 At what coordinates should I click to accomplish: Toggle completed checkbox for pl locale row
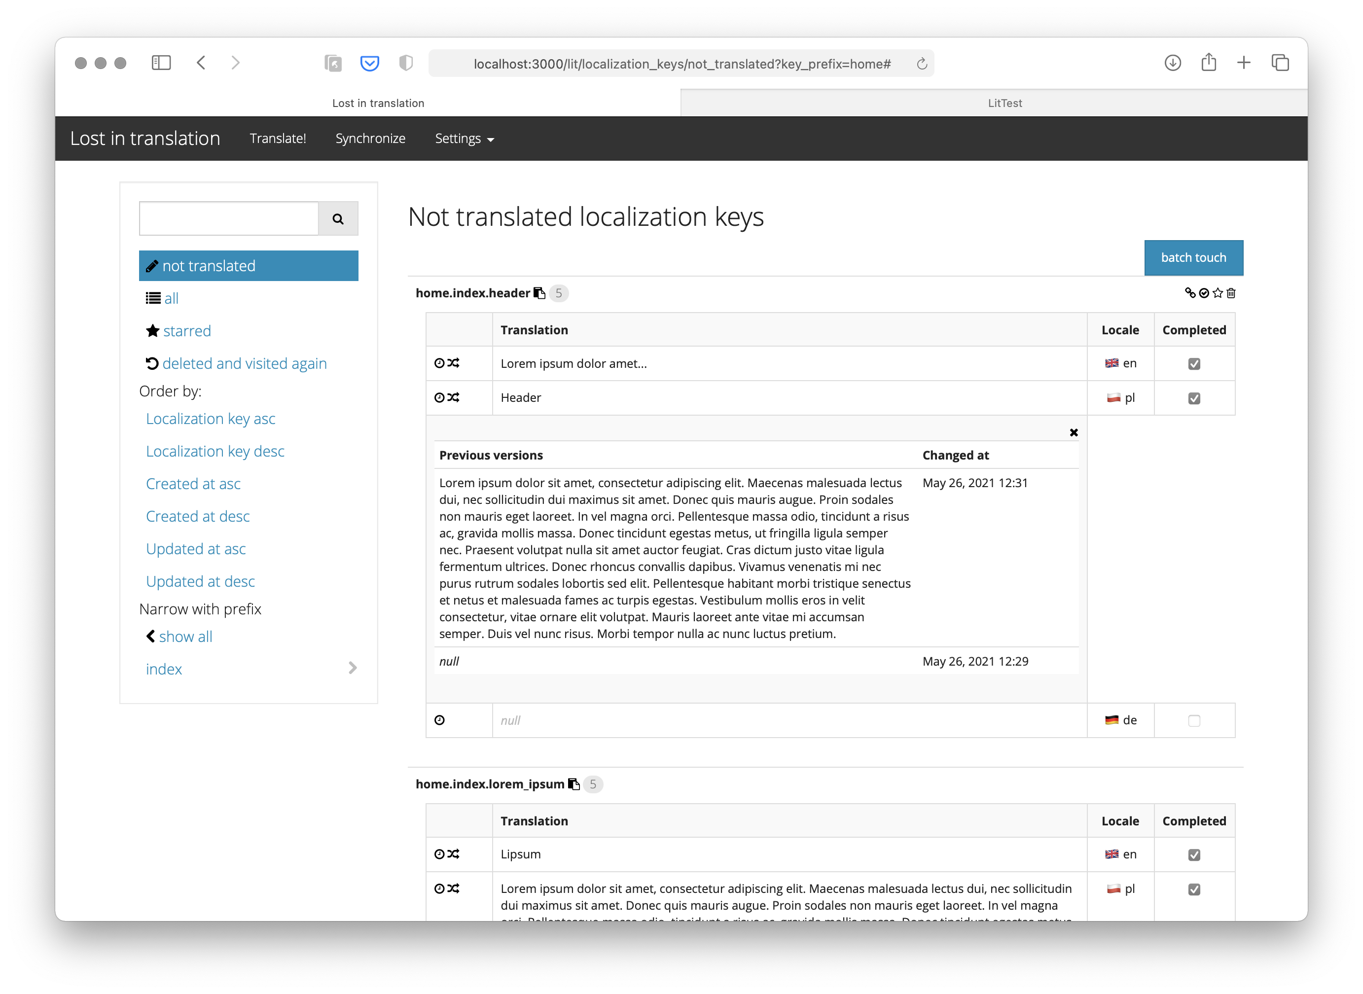(1194, 398)
